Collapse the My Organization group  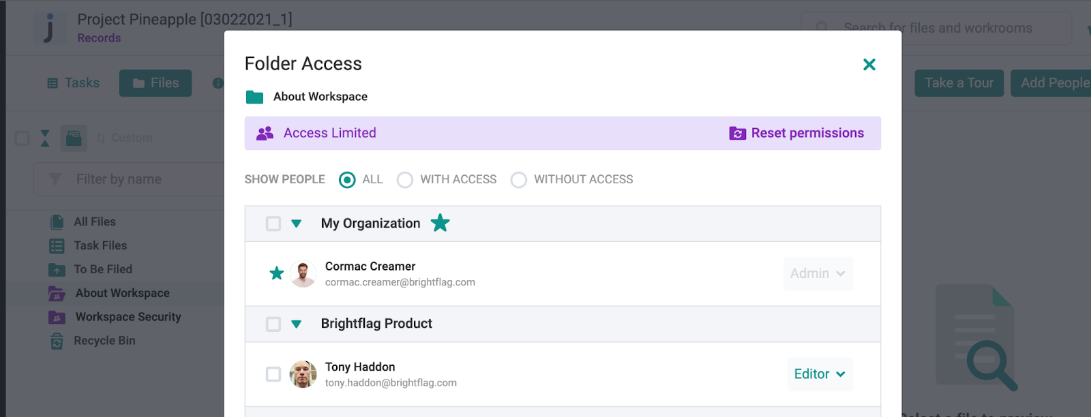[x=297, y=223]
